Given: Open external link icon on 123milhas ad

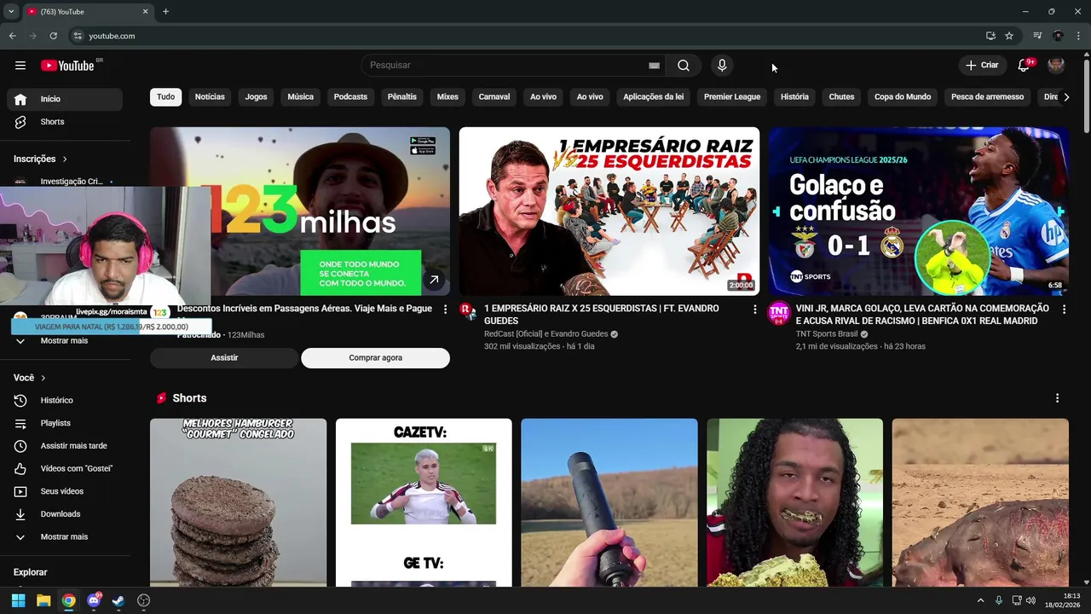Looking at the screenshot, I should 434,281.
